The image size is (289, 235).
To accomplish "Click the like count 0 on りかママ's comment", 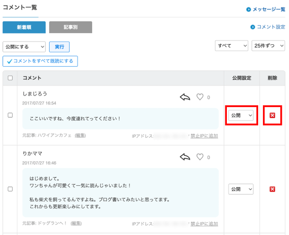I will pyautogui.click(x=209, y=157).
